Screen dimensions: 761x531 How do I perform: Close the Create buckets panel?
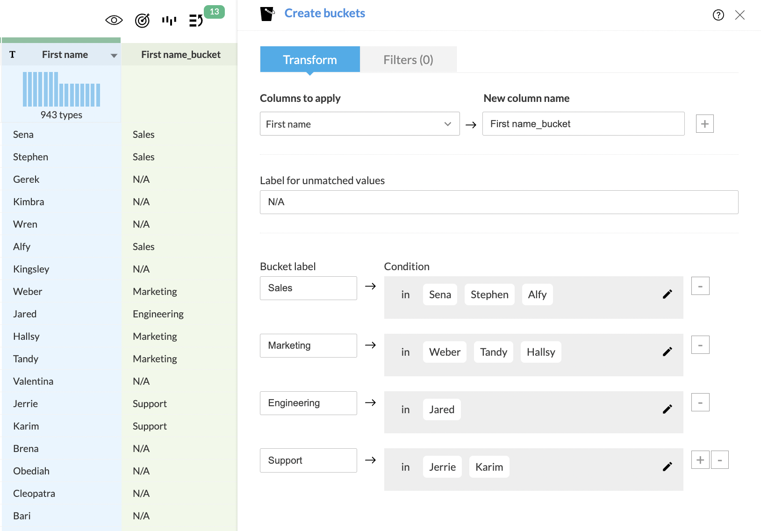[x=739, y=15]
